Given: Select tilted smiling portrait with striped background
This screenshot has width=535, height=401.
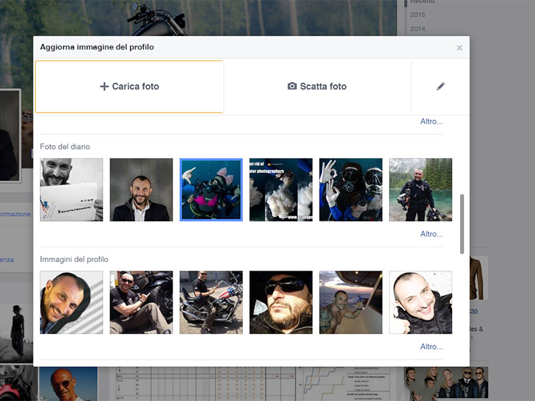Looking at the screenshot, I should click(72, 302).
